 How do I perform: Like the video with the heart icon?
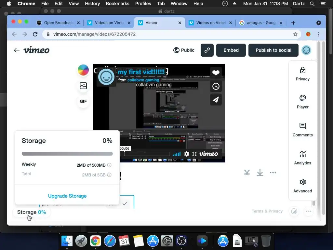tap(216, 73)
